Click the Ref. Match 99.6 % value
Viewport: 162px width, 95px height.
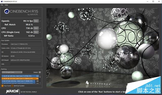click(x=29, y=25)
